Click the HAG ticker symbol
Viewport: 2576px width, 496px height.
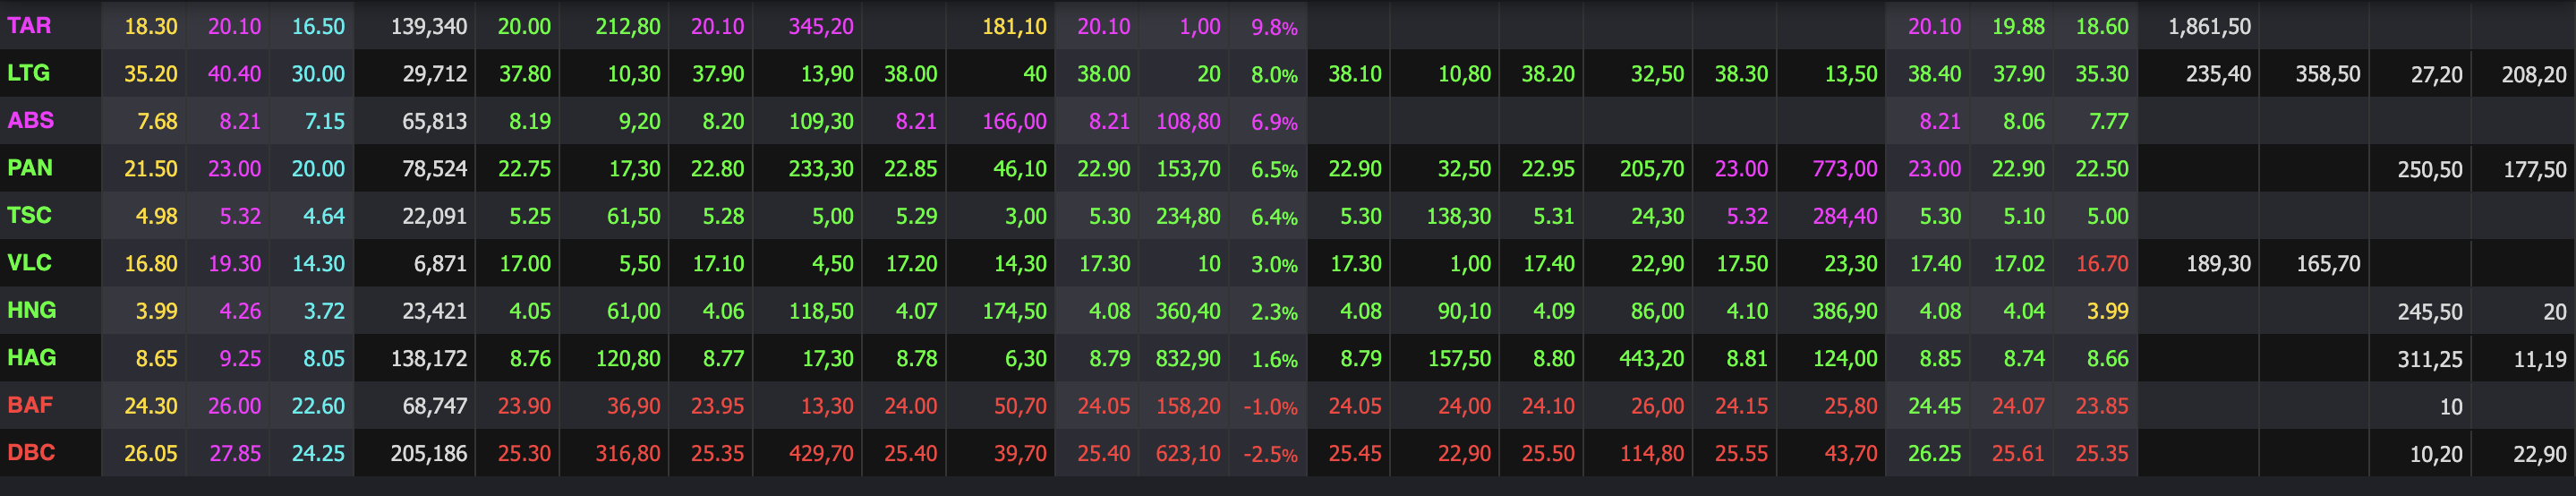(32, 358)
